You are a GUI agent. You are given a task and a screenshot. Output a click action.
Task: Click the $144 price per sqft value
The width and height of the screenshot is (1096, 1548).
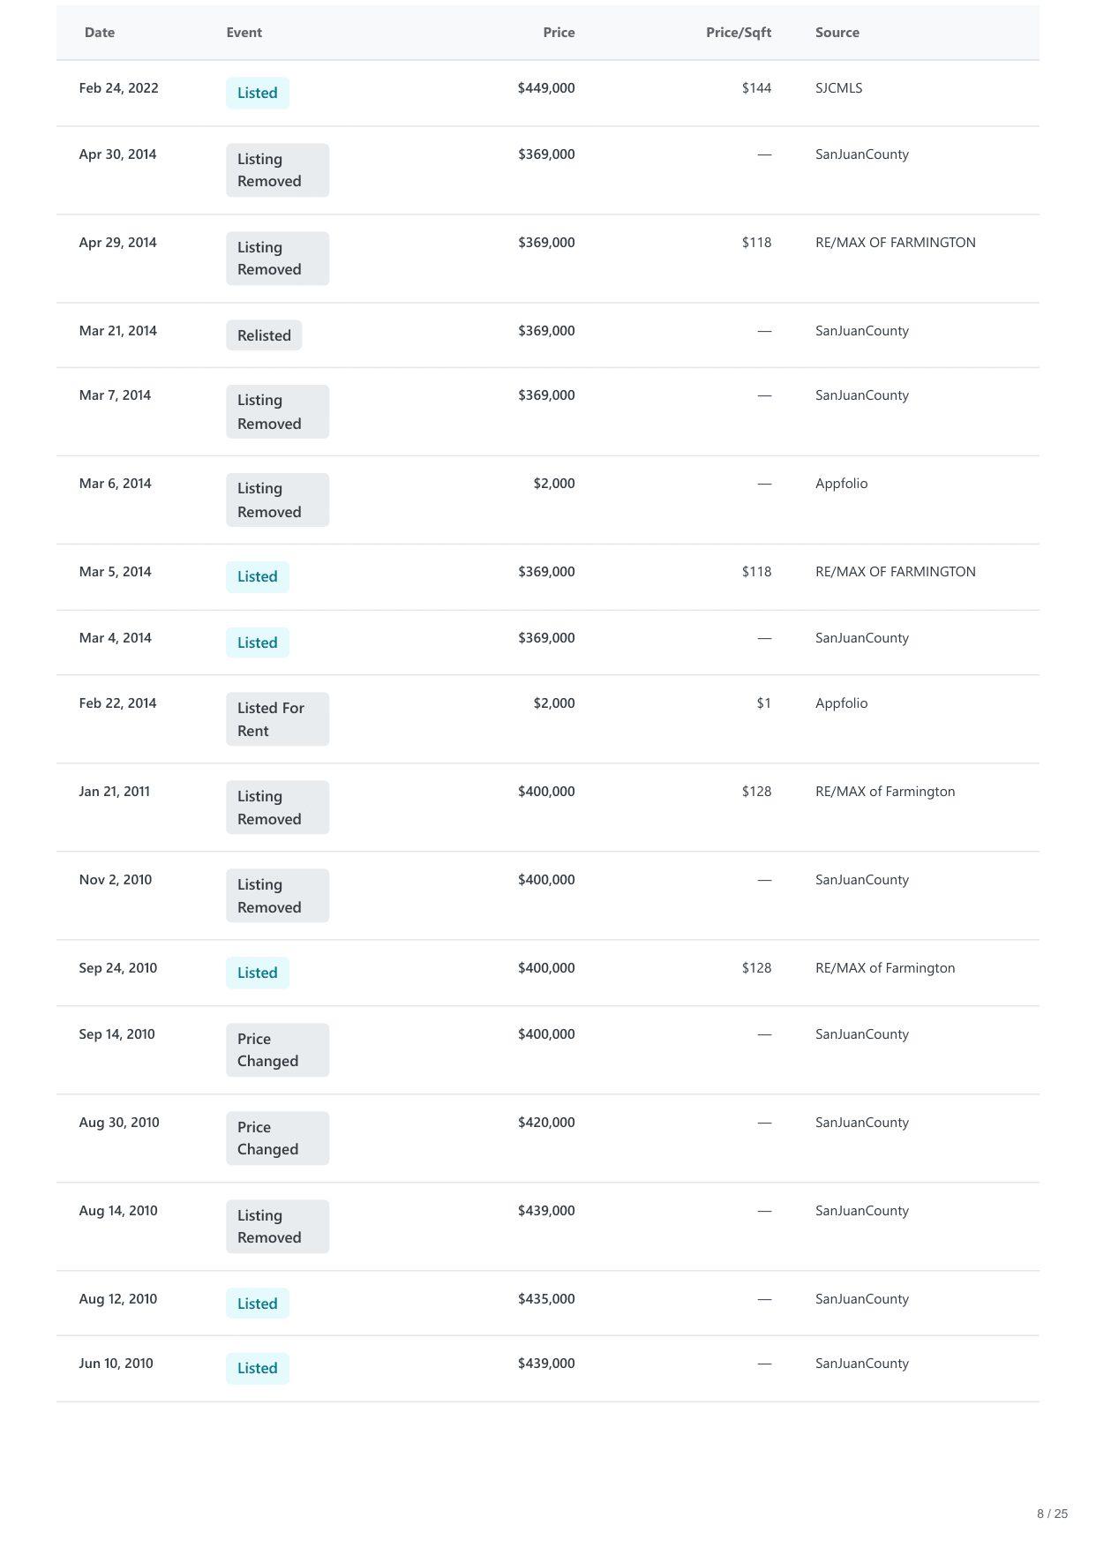point(756,88)
